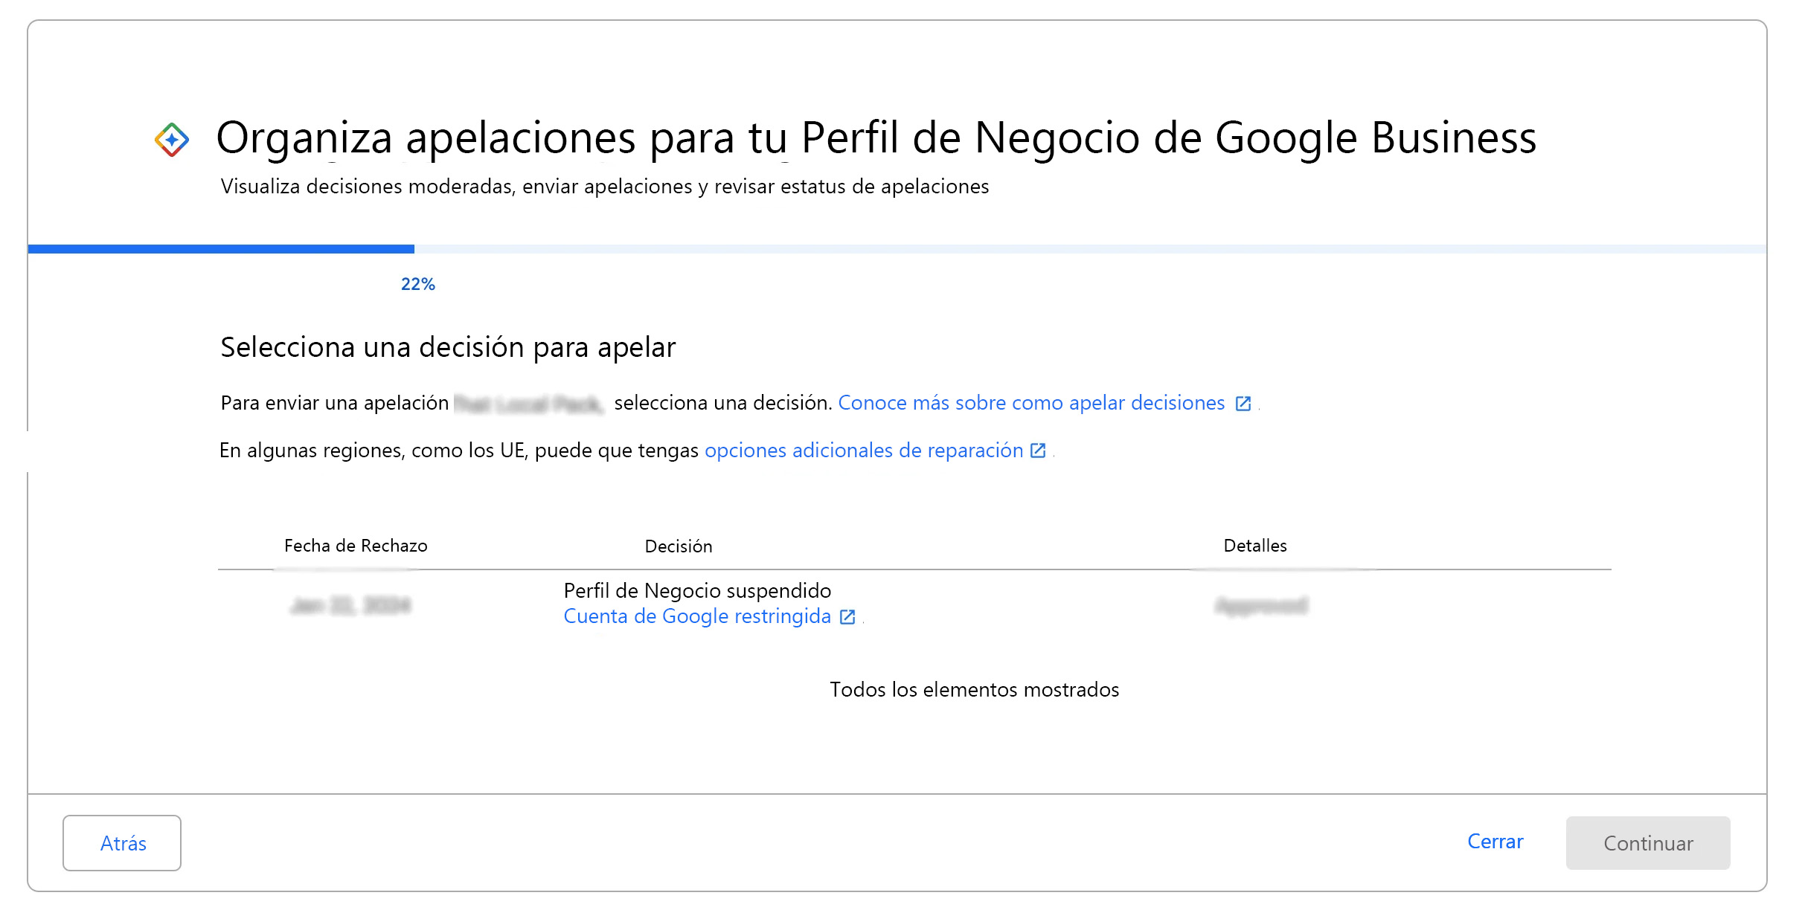The image size is (1805, 907).
Task: Click the blurred details status cell
Action: coord(1261,606)
